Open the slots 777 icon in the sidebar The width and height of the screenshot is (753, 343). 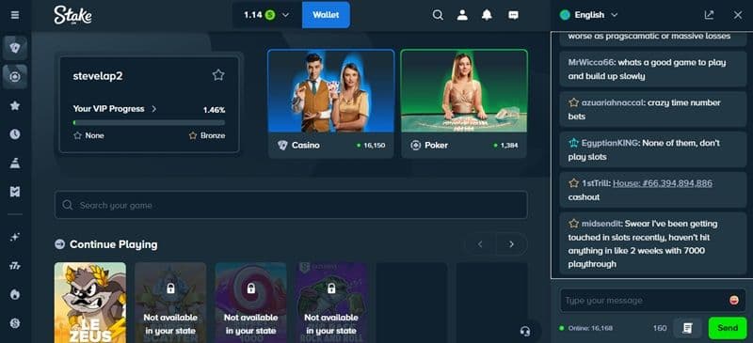tap(15, 266)
